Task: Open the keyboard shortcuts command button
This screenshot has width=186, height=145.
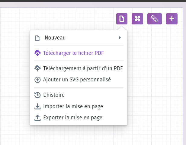Action: pyautogui.click(x=137, y=19)
